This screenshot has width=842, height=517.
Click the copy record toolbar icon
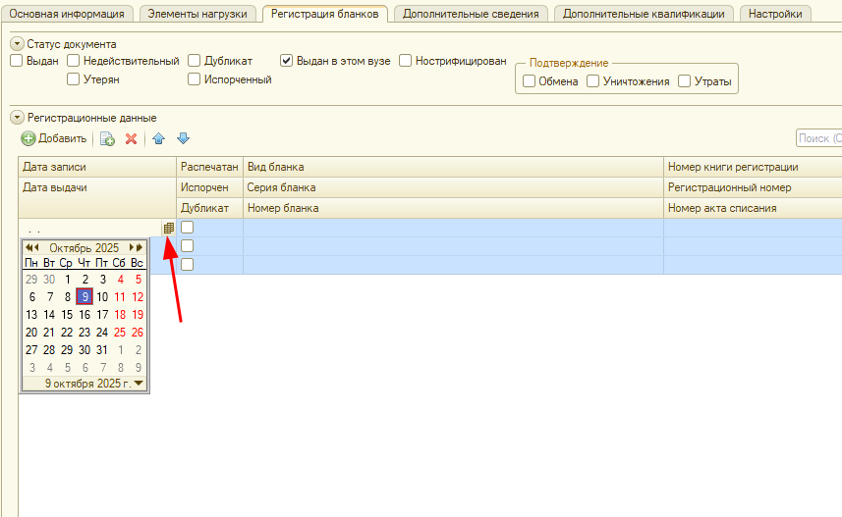coord(108,139)
